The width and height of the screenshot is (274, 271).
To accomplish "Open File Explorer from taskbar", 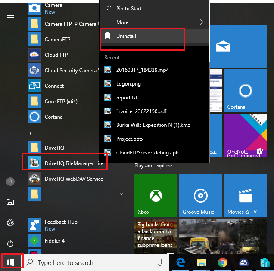I will point(201,262).
